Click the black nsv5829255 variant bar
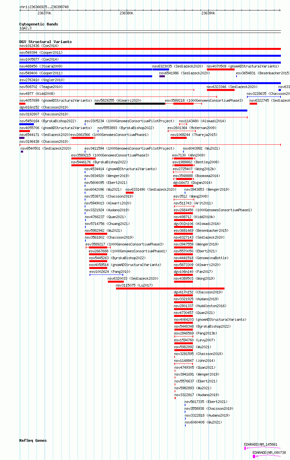Image resolution: width=290 pixels, height=460 pixels. click(x=130, y=104)
